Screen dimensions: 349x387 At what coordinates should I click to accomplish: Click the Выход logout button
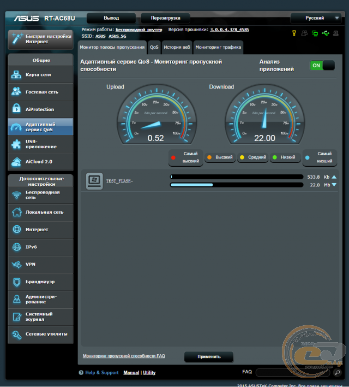[x=111, y=18]
